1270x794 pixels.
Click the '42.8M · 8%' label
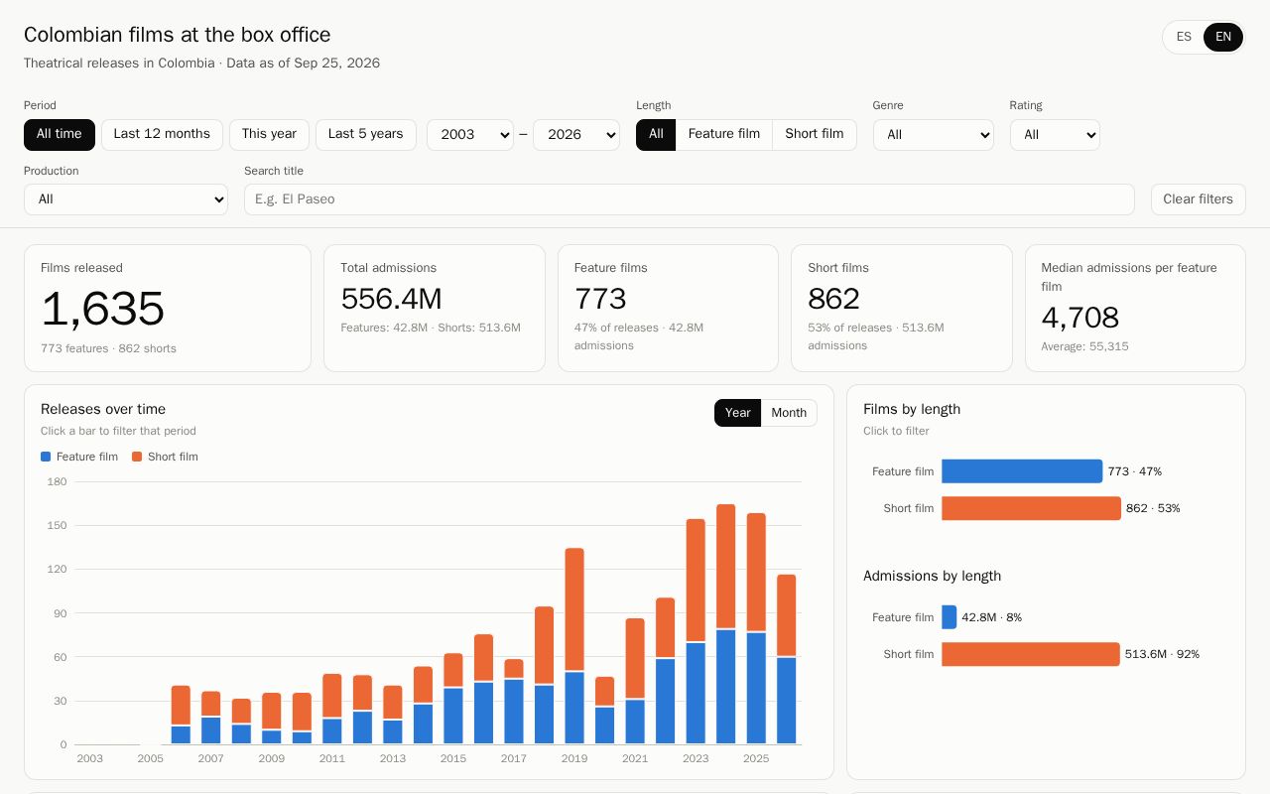(991, 617)
